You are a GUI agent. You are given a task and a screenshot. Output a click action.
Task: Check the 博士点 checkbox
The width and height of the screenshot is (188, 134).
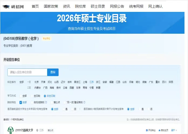52,102
